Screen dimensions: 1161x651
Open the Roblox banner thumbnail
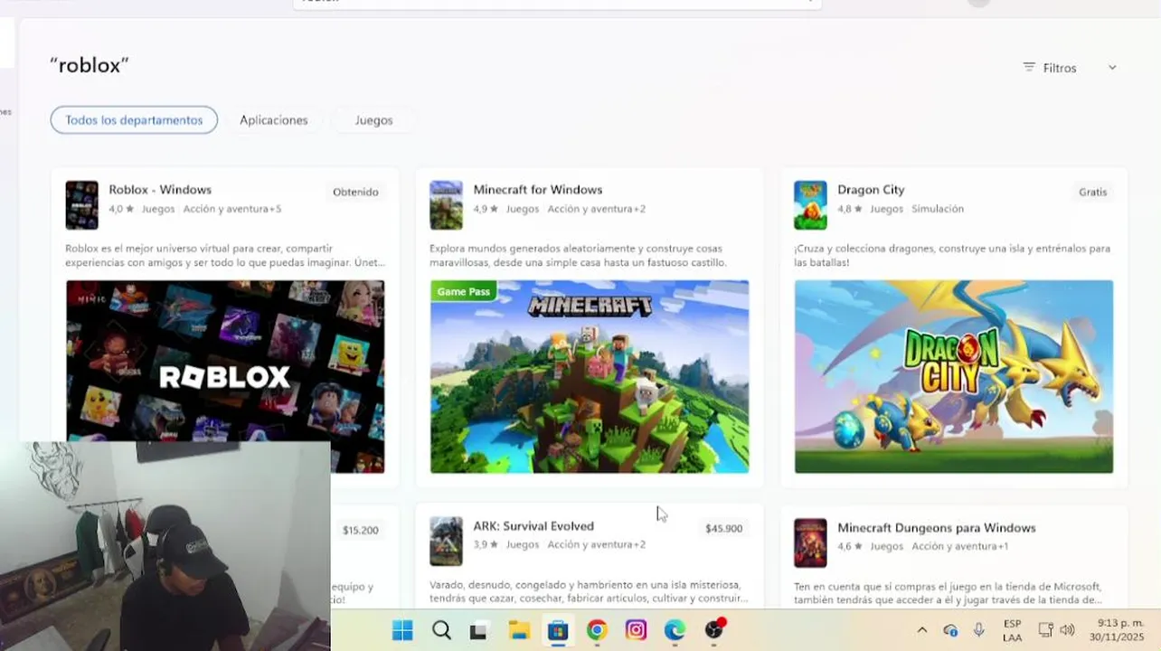pos(225,376)
